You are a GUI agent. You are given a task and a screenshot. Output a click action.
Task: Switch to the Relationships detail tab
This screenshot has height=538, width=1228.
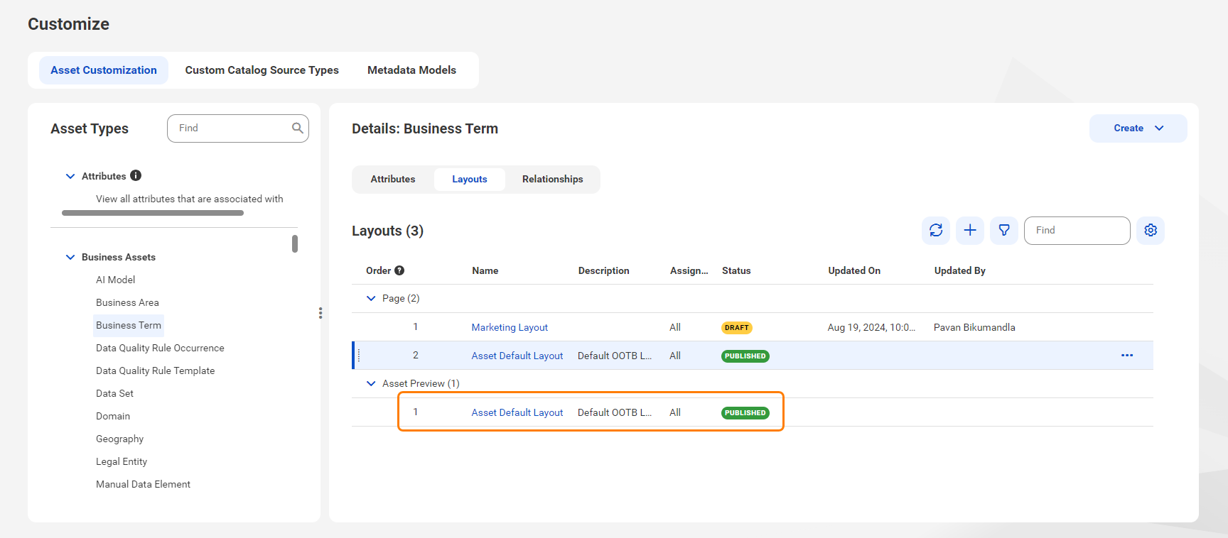(x=552, y=180)
